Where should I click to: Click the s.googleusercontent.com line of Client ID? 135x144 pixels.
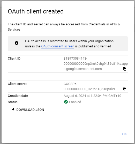coord(83,69)
